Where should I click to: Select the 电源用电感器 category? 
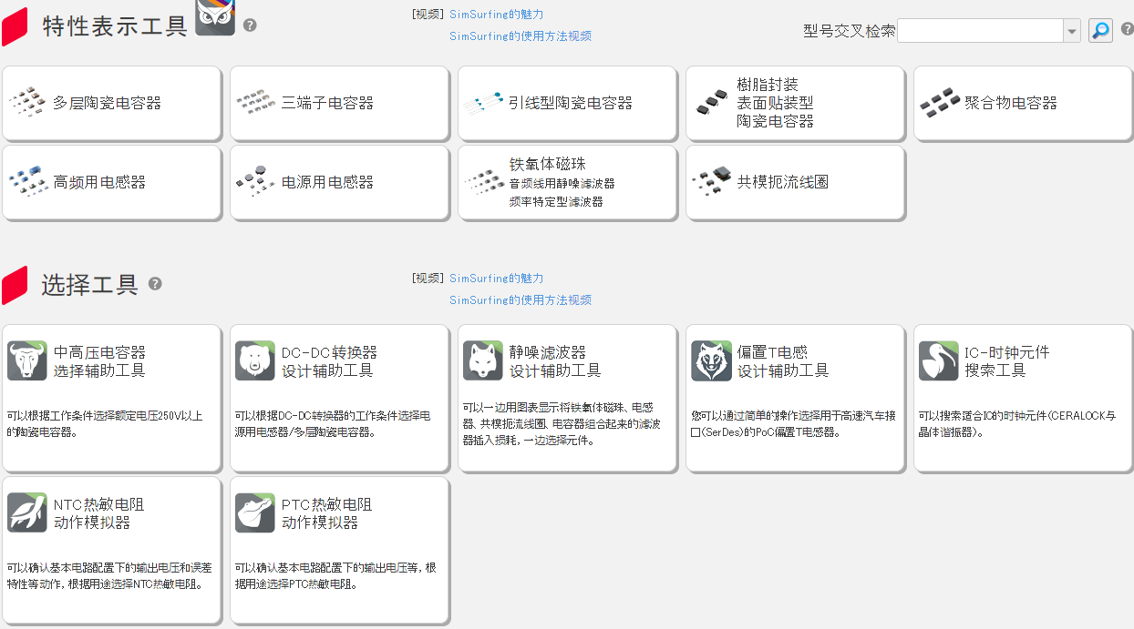(x=338, y=182)
